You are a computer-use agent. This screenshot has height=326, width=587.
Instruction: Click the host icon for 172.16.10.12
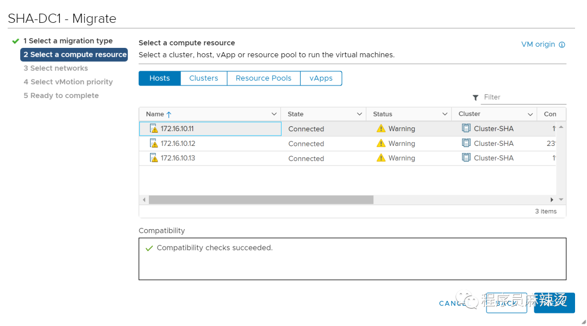tap(153, 144)
